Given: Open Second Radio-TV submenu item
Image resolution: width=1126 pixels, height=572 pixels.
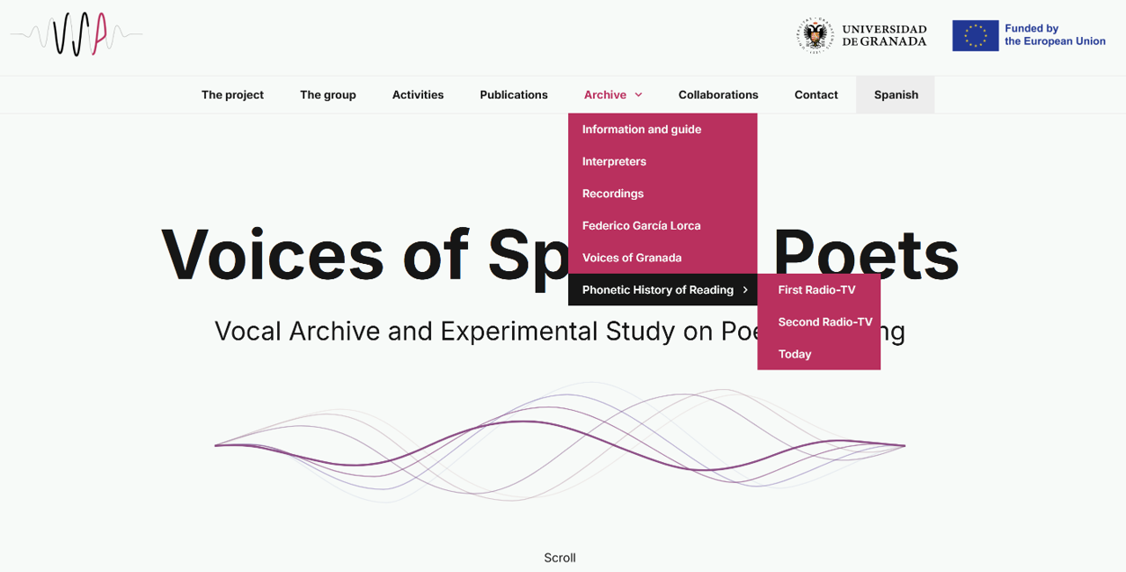Looking at the screenshot, I should 825,322.
